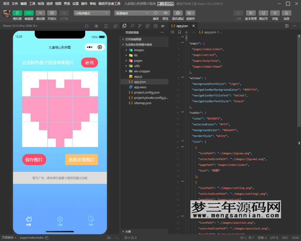Image resolution: width=301 pixels, height=241 pixels.
Task: Click the search icon in editor sidebar
Action: pyautogui.click(x=132, y=26)
